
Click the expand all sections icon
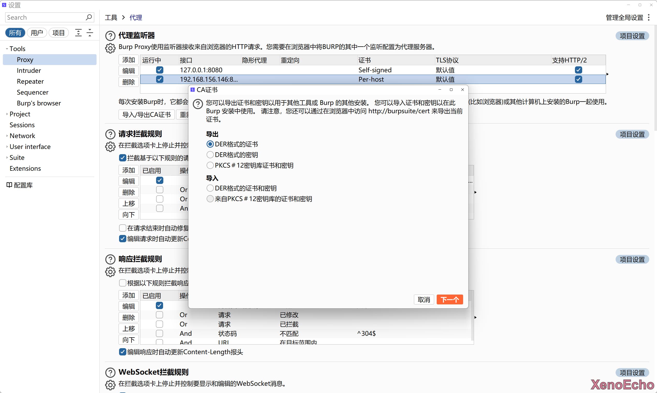tap(78, 33)
